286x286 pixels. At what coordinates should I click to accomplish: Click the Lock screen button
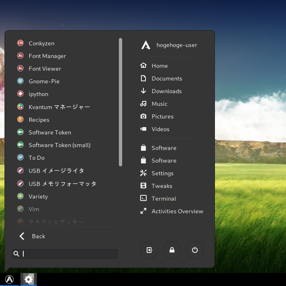point(172,250)
